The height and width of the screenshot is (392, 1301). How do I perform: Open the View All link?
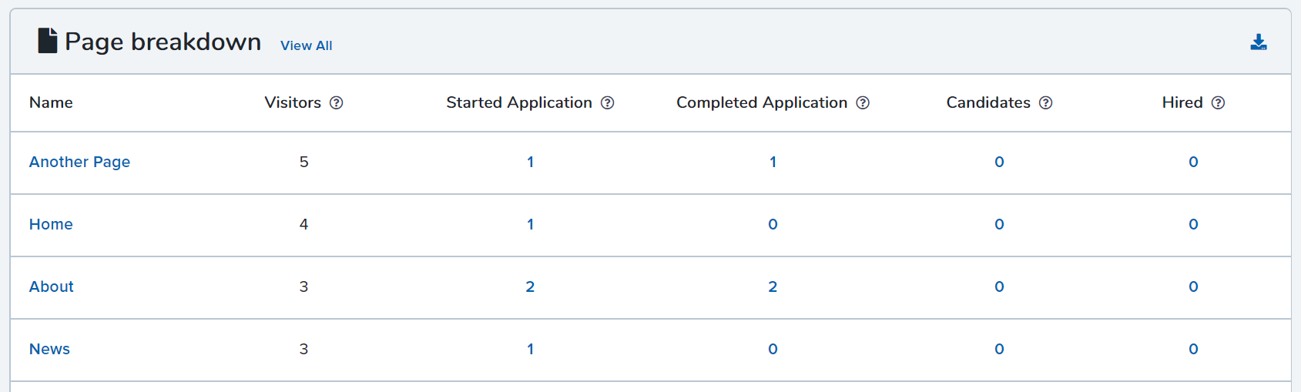[x=307, y=45]
